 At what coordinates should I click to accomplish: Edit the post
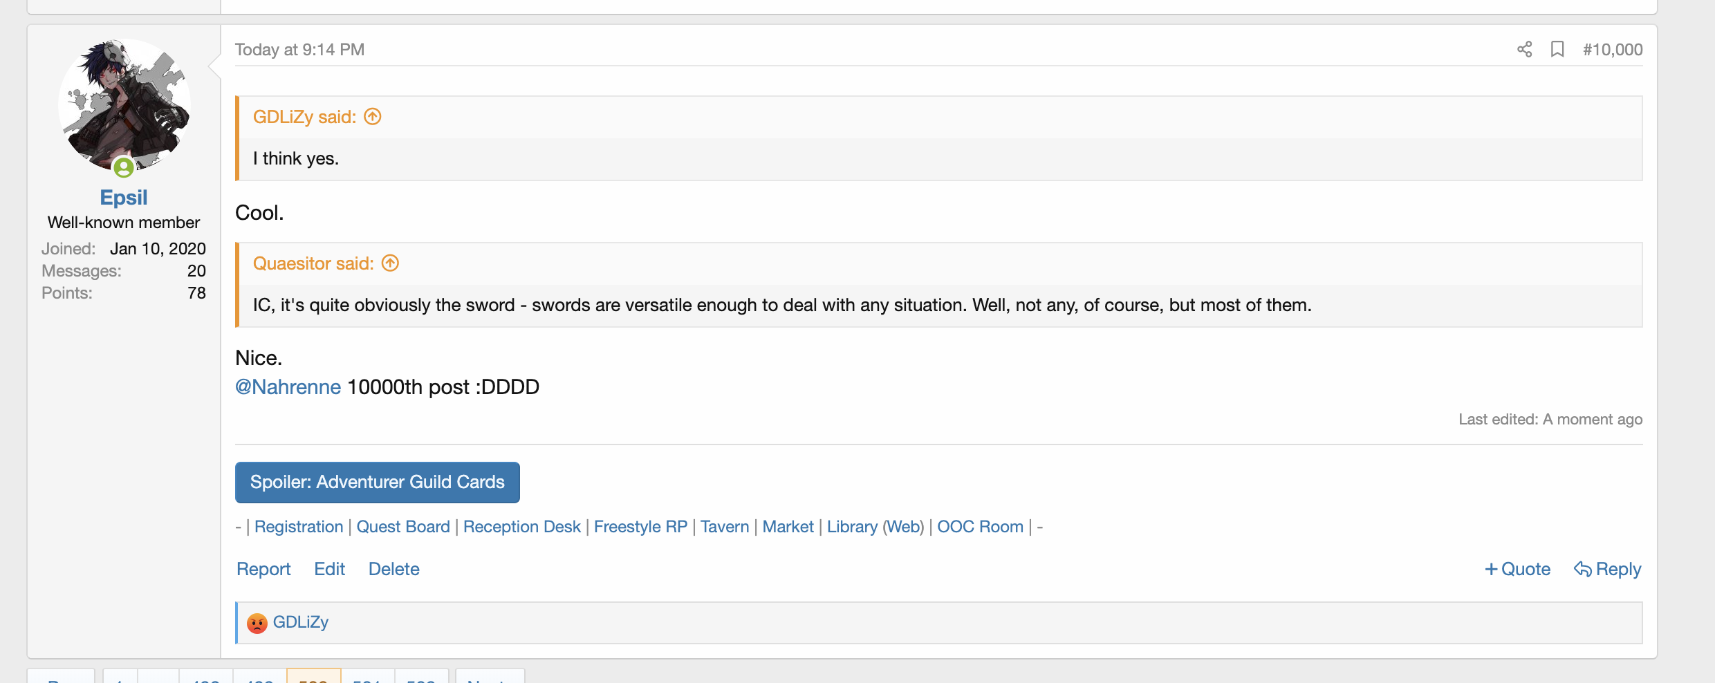(x=329, y=569)
